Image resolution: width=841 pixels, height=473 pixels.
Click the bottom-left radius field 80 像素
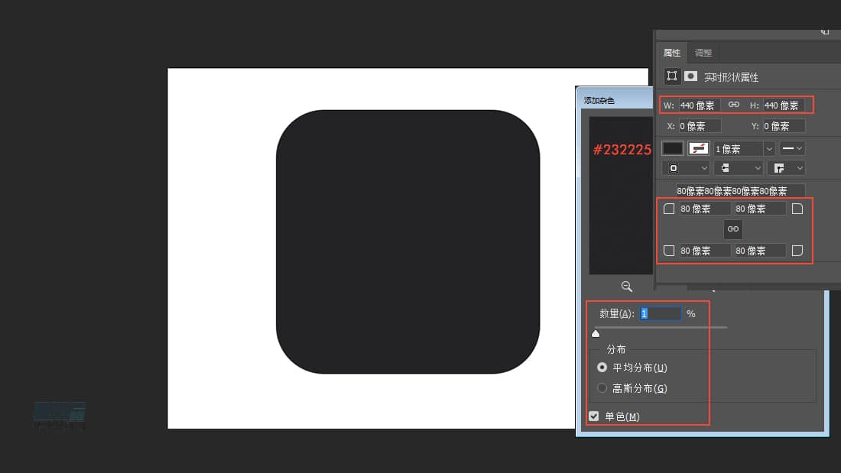click(x=705, y=251)
